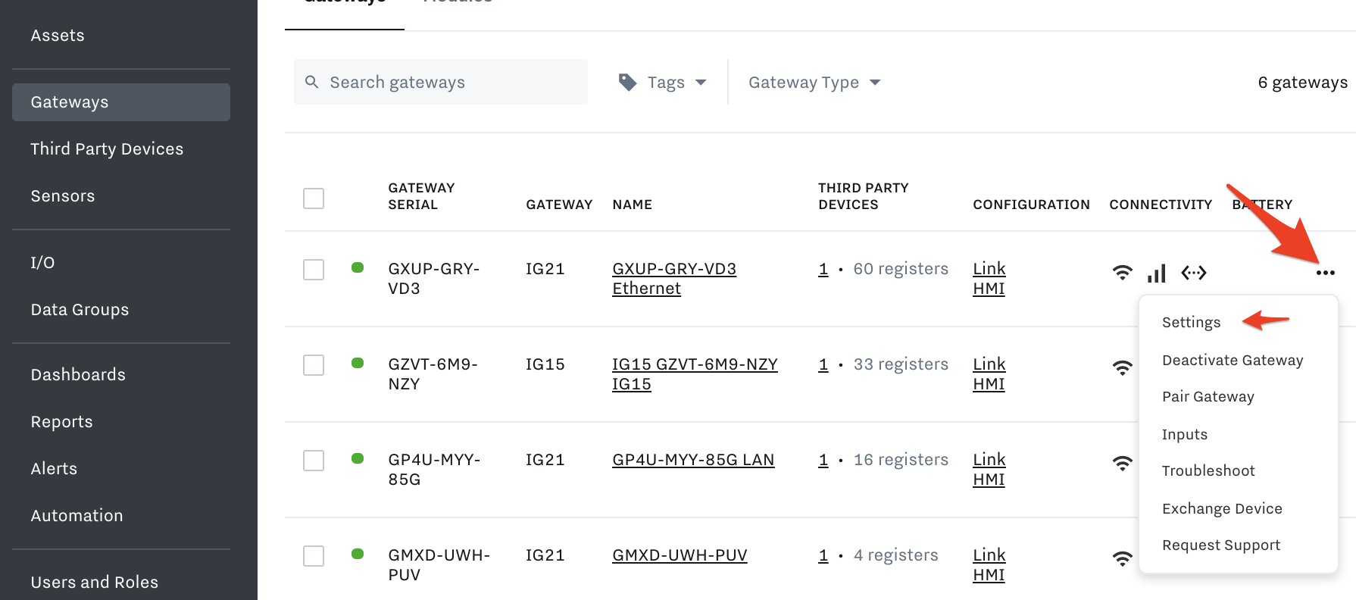Image resolution: width=1356 pixels, height=600 pixels.
Task: Expand the Tags filter dropdown
Action: coord(662,82)
